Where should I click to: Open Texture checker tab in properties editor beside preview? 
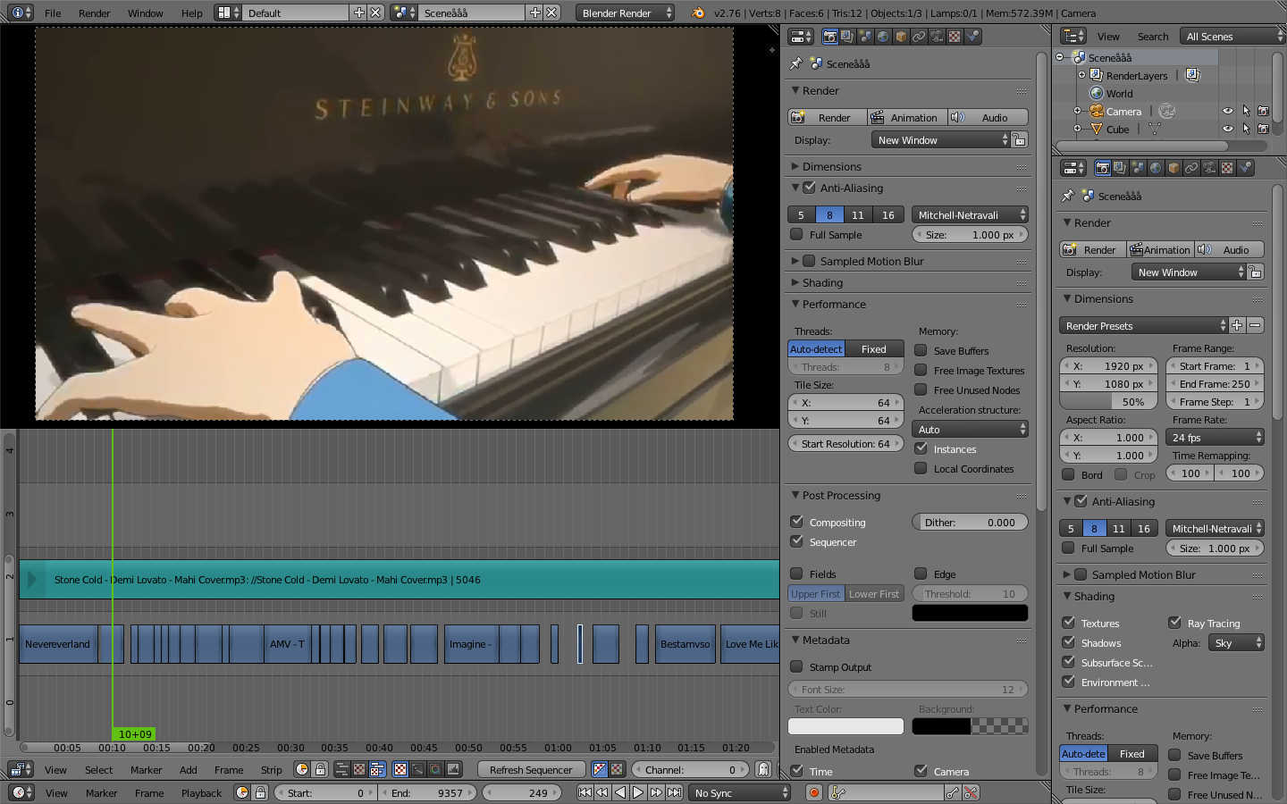coord(955,37)
